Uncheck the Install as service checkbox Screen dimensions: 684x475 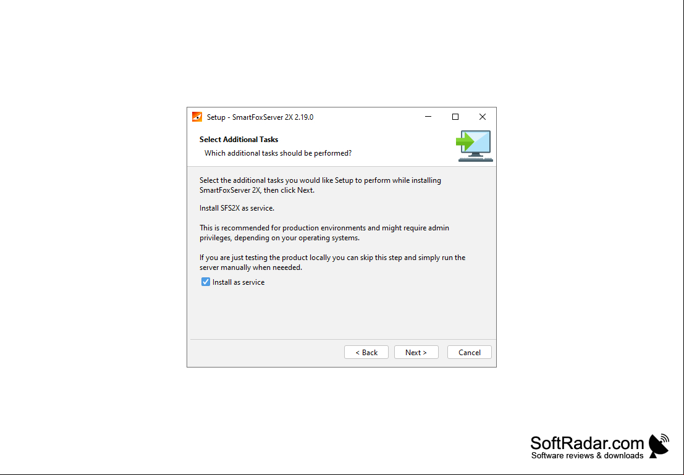(206, 282)
